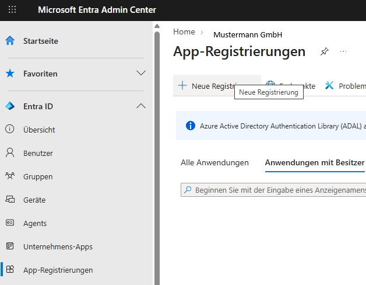This screenshot has width=366, height=285.
Task: Open the more options ellipsis menu
Action: pos(343,51)
